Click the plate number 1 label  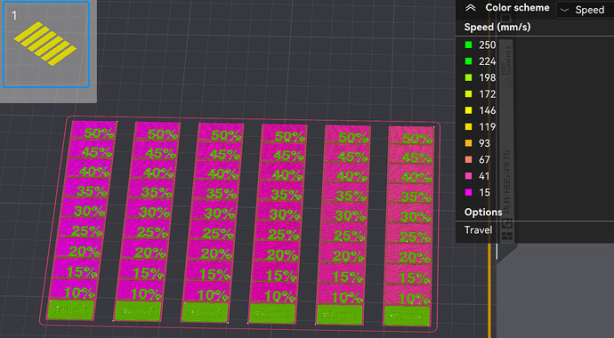(14, 16)
